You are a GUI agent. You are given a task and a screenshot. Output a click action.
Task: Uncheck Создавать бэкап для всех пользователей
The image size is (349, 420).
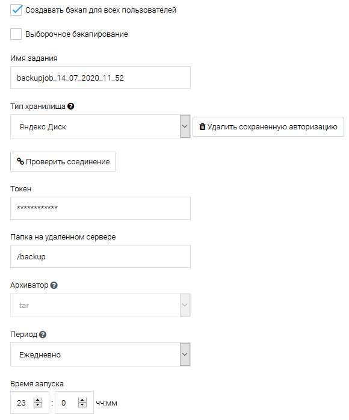pyautogui.click(x=16, y=10)
